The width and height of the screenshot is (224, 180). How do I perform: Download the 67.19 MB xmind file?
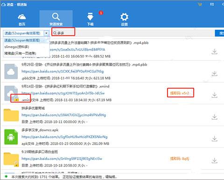pos(215,95)
